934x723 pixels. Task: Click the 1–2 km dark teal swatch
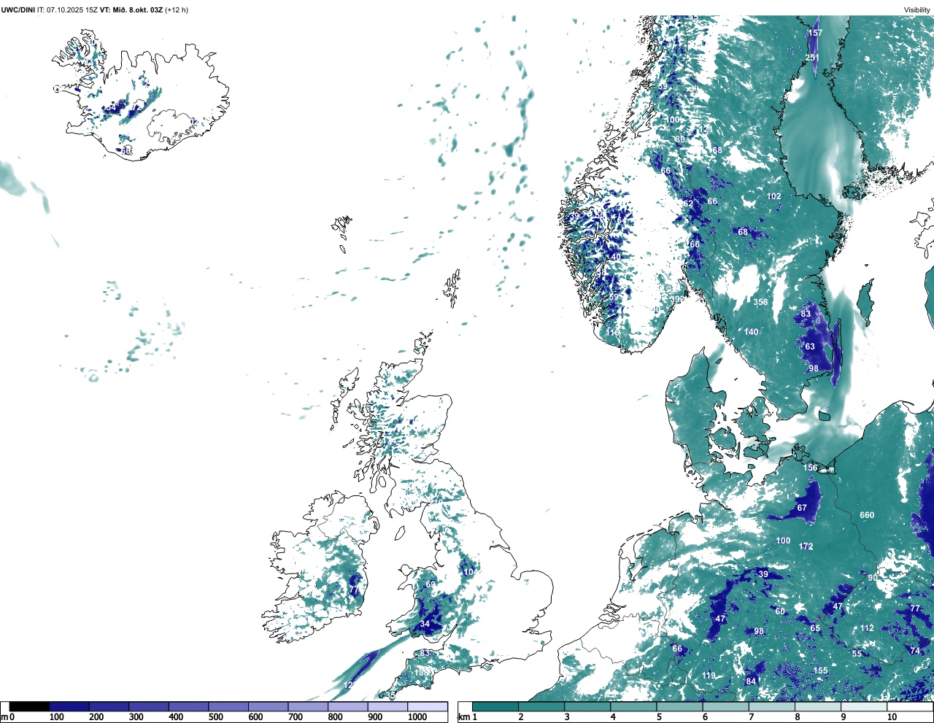pos(495,706)
